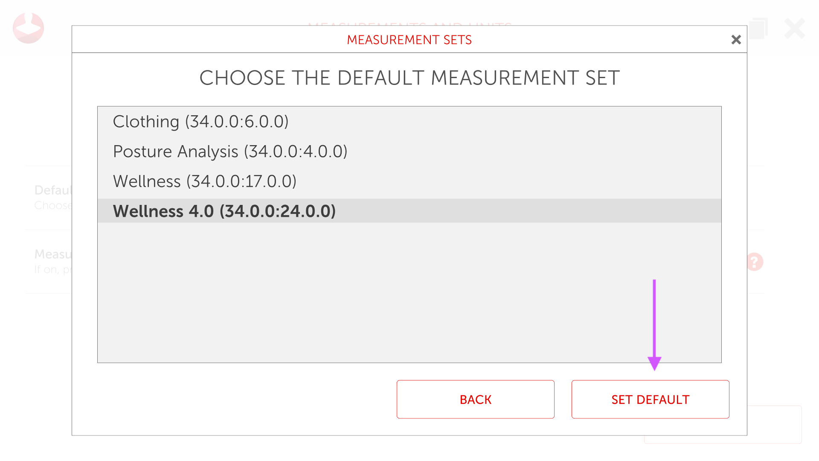Click the dimmed overlapping-pages copy icon

(758, 28)
